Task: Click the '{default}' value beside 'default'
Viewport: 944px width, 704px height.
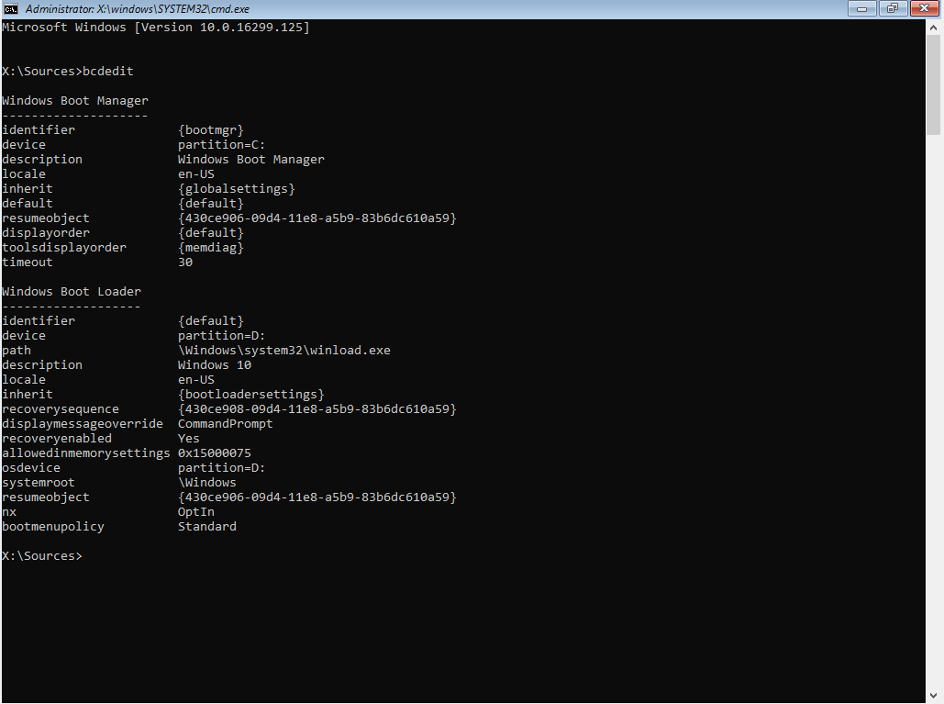Action: click(211, 204)
